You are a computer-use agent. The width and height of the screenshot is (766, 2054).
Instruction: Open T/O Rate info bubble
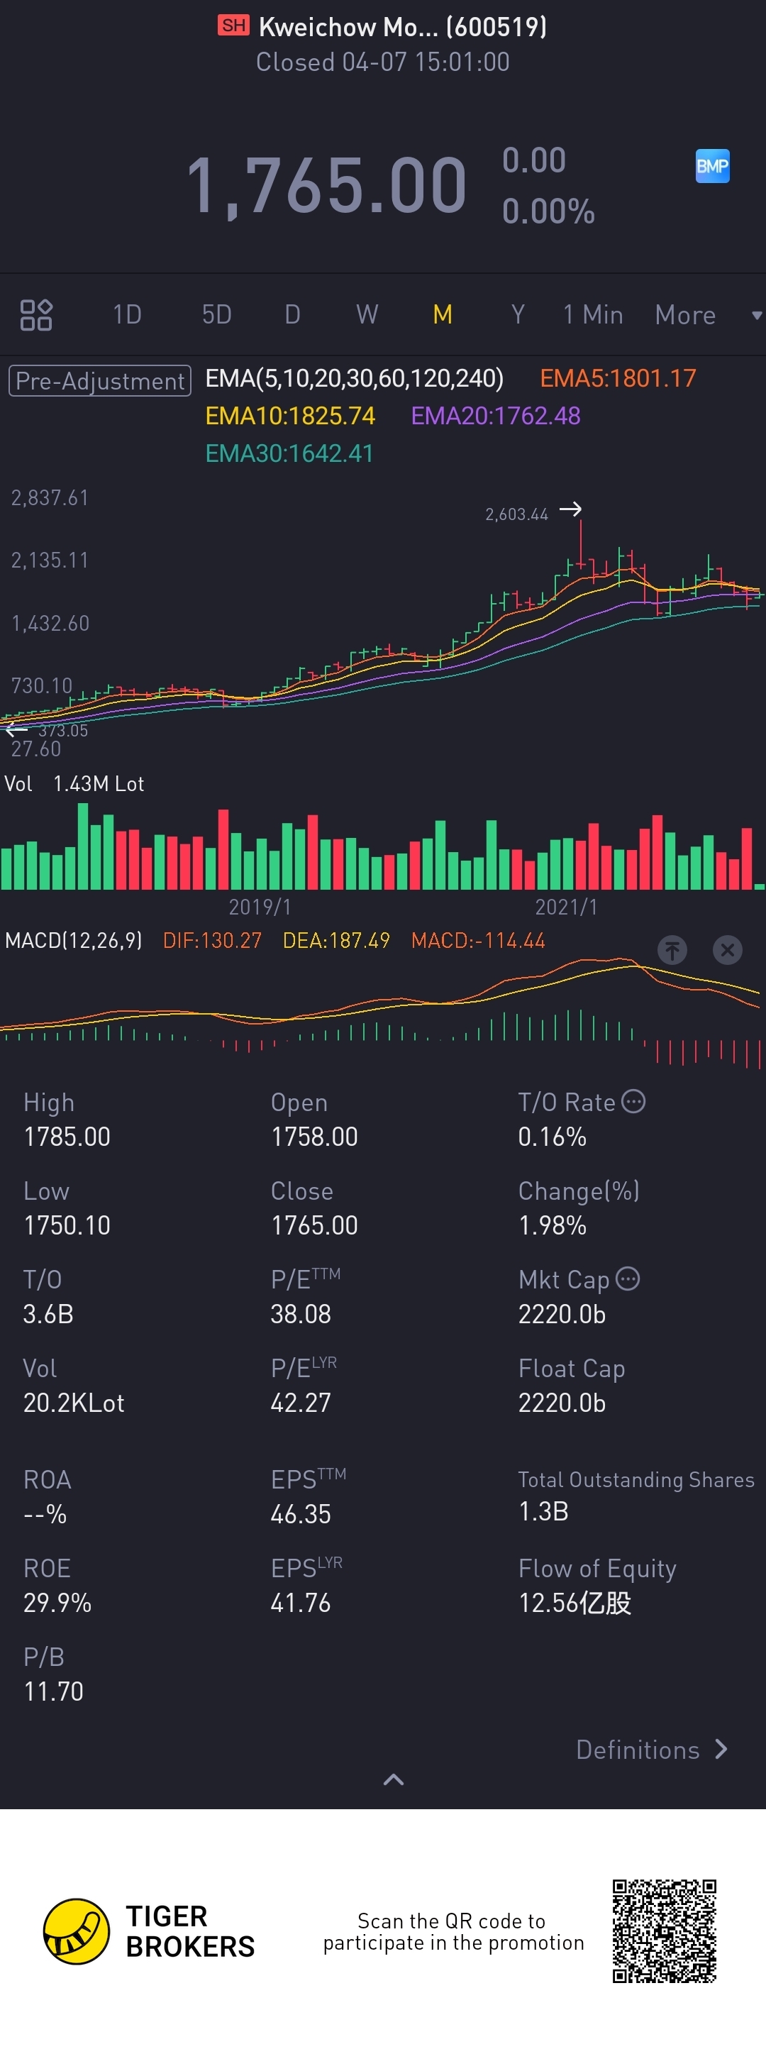[633, 1101]
